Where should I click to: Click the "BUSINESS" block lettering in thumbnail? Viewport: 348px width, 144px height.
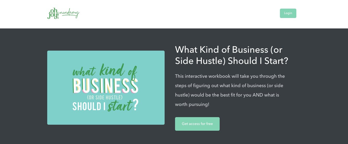[x=105, y=86]
